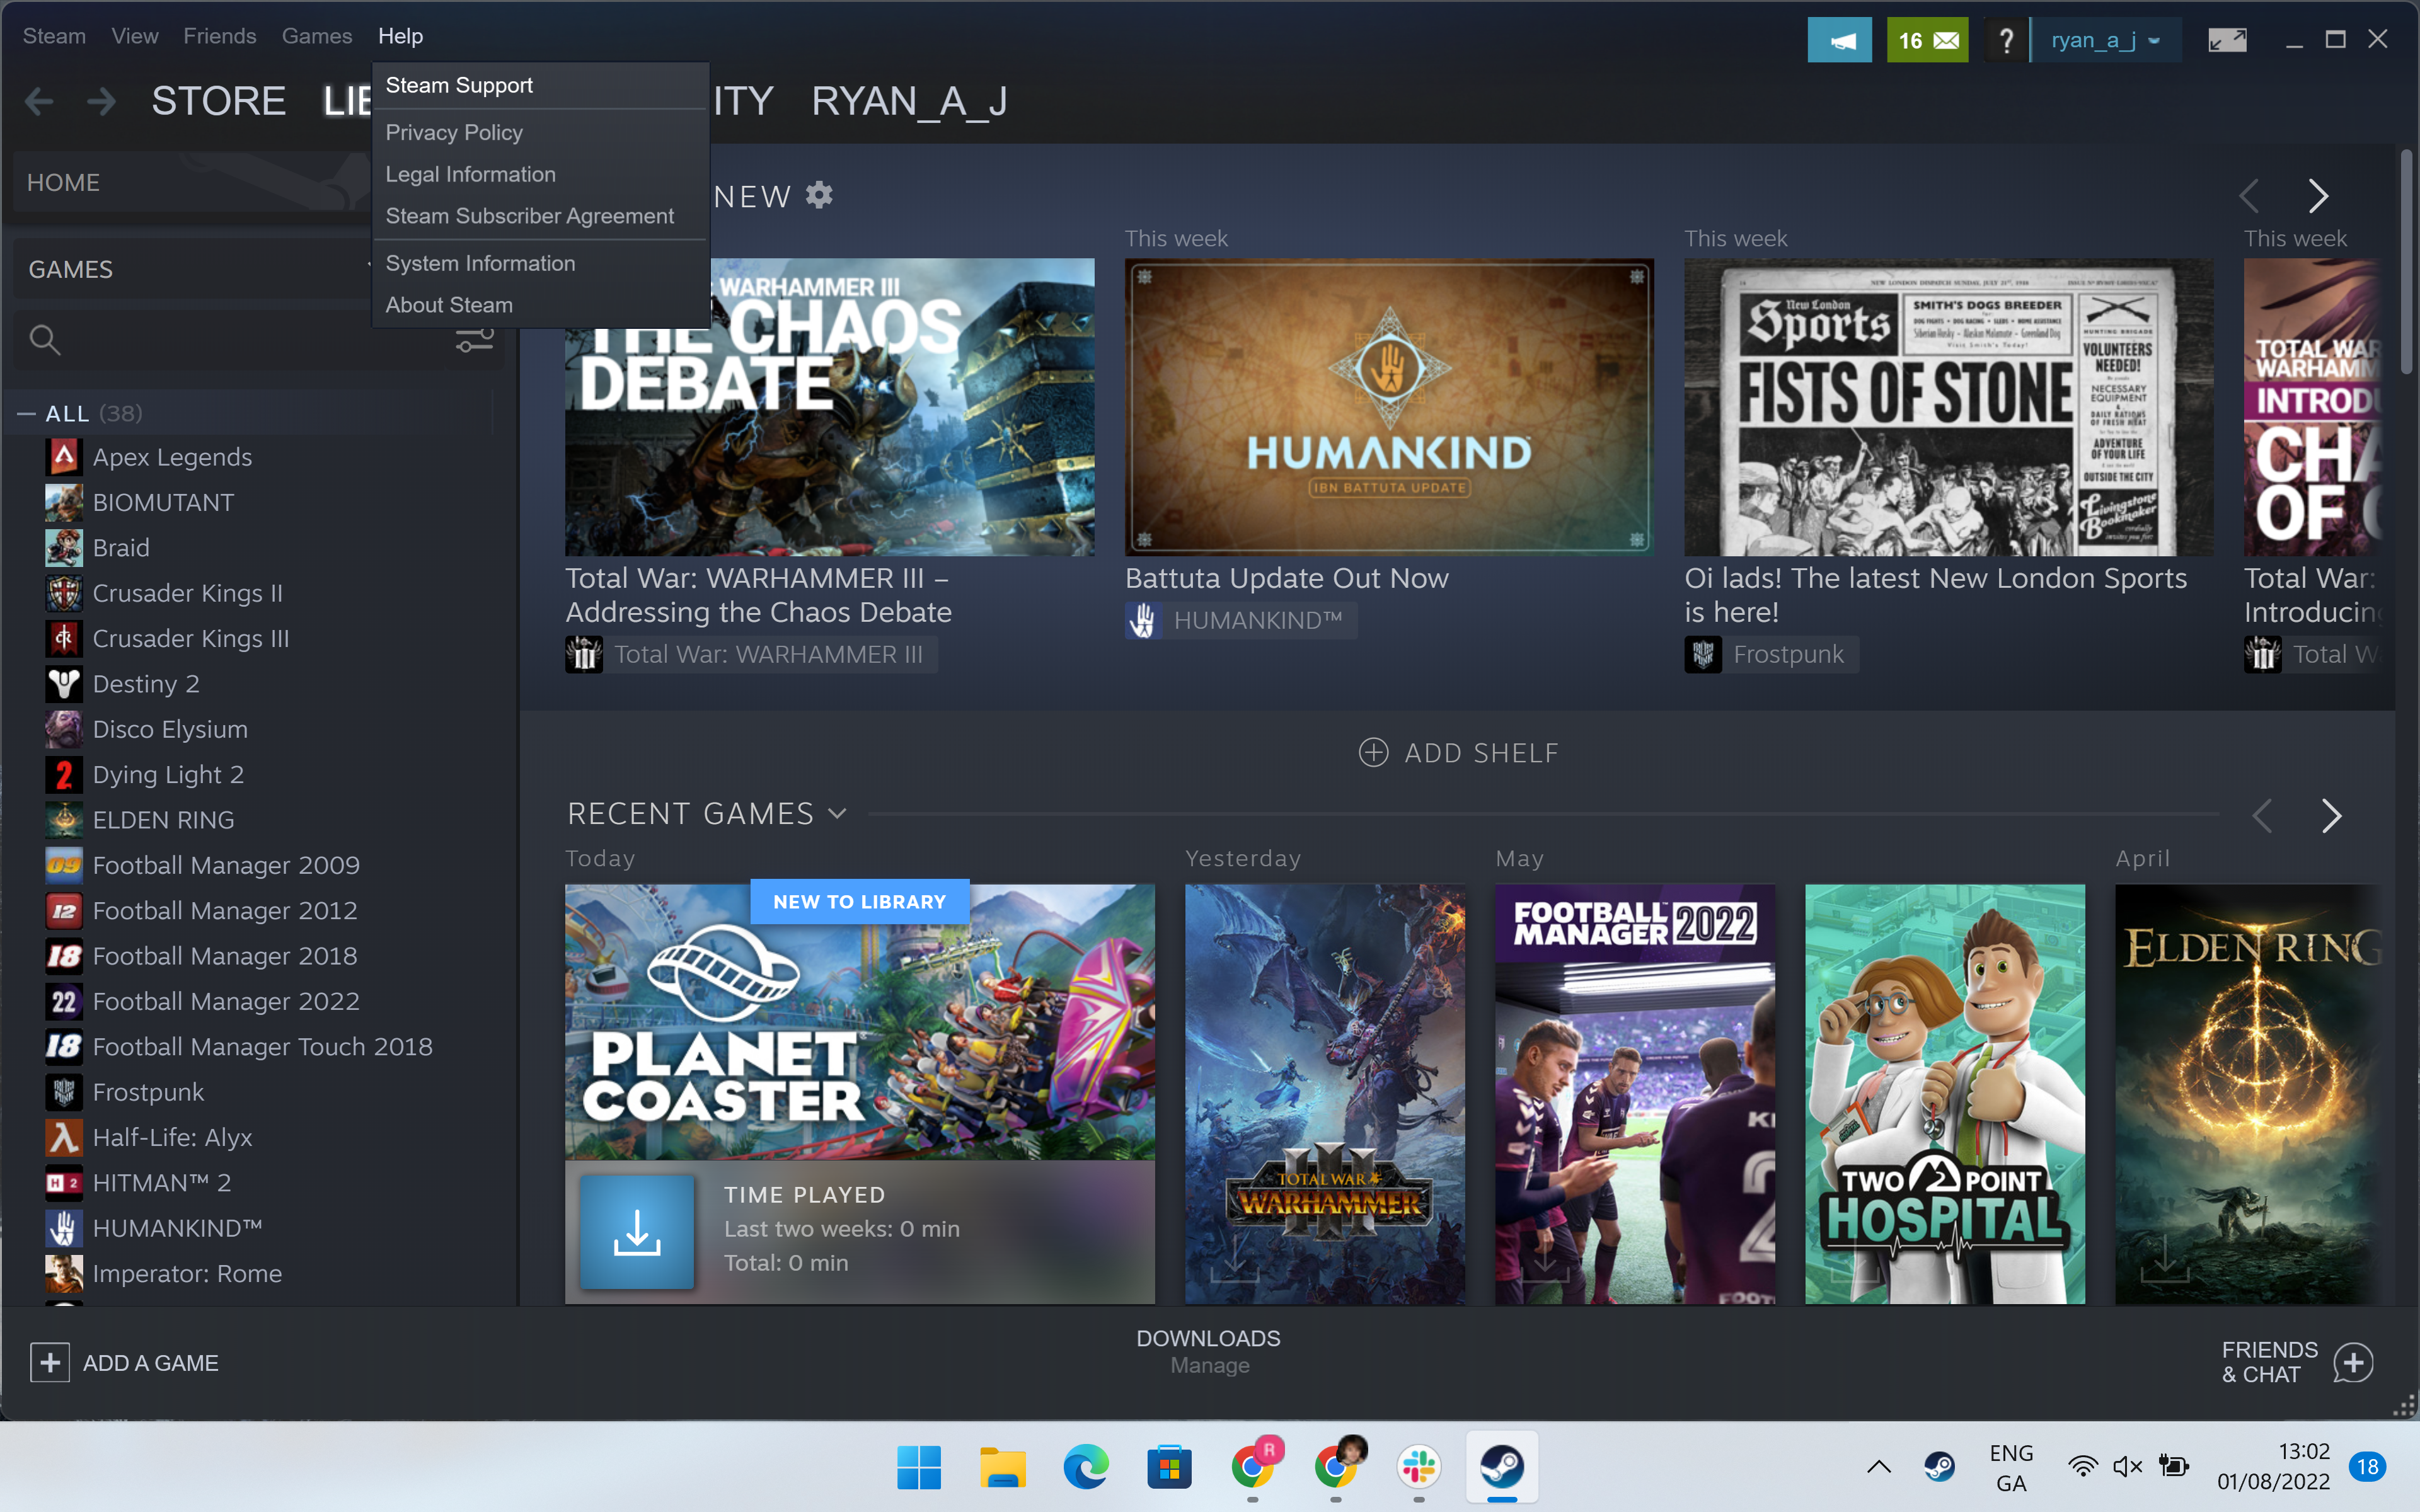The height and width of the screenshot is (1512, 2420).
Task: Click the question mark help icon
Action: click(x=2006, y=40)
